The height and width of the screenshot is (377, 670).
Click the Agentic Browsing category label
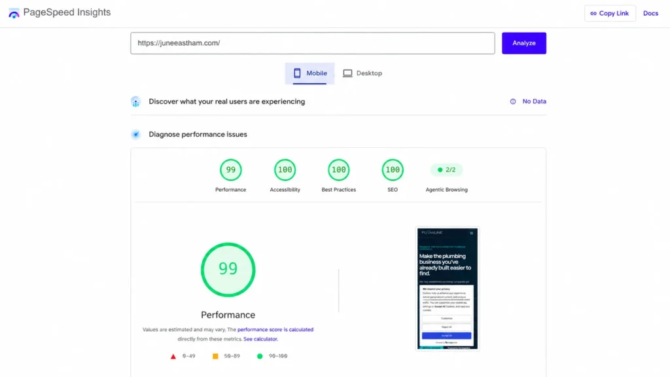pyautogui.click(x=446, y=190)
